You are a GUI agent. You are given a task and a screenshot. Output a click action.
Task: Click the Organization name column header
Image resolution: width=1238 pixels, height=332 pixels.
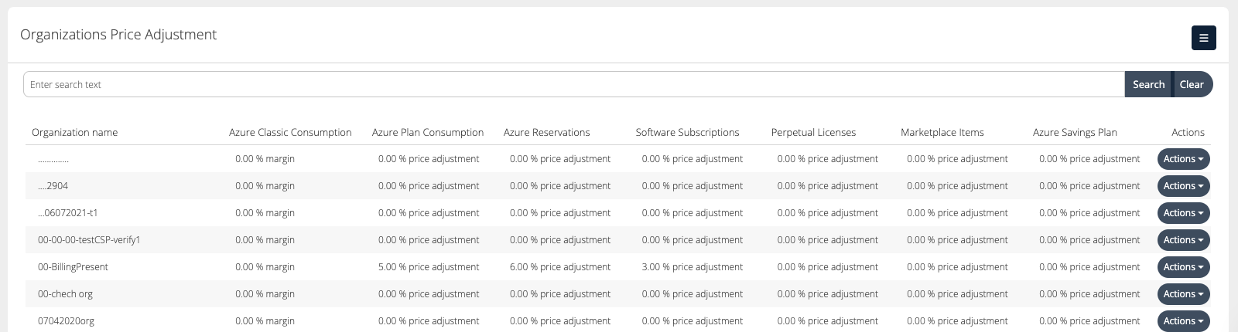[x=74, y=133]
